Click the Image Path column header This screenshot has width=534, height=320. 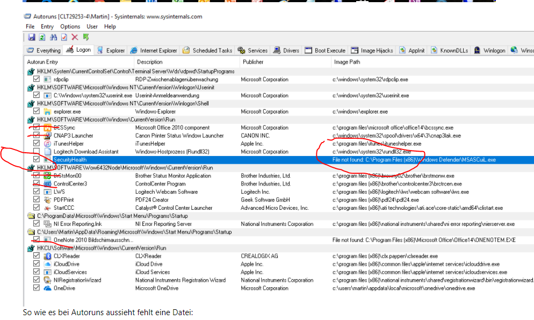432,62
